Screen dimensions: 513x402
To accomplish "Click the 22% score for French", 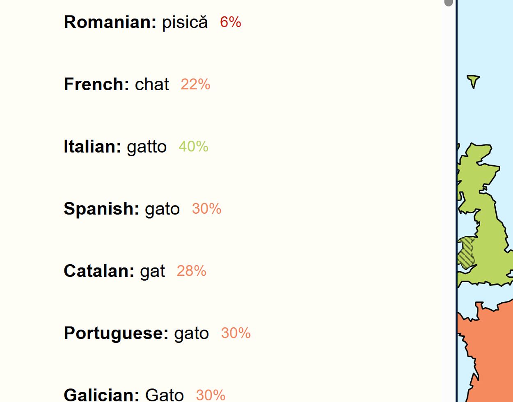I will 195,85.
